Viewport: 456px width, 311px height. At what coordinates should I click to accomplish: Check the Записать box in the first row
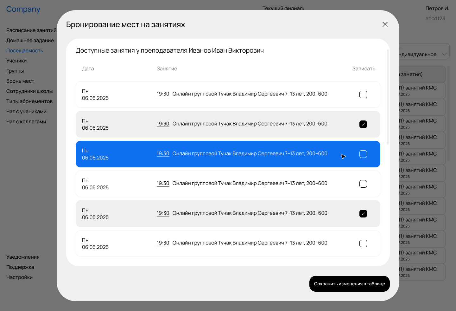(x=363, y=94)
